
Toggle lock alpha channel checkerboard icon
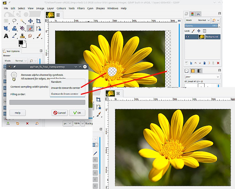(205, 31)
